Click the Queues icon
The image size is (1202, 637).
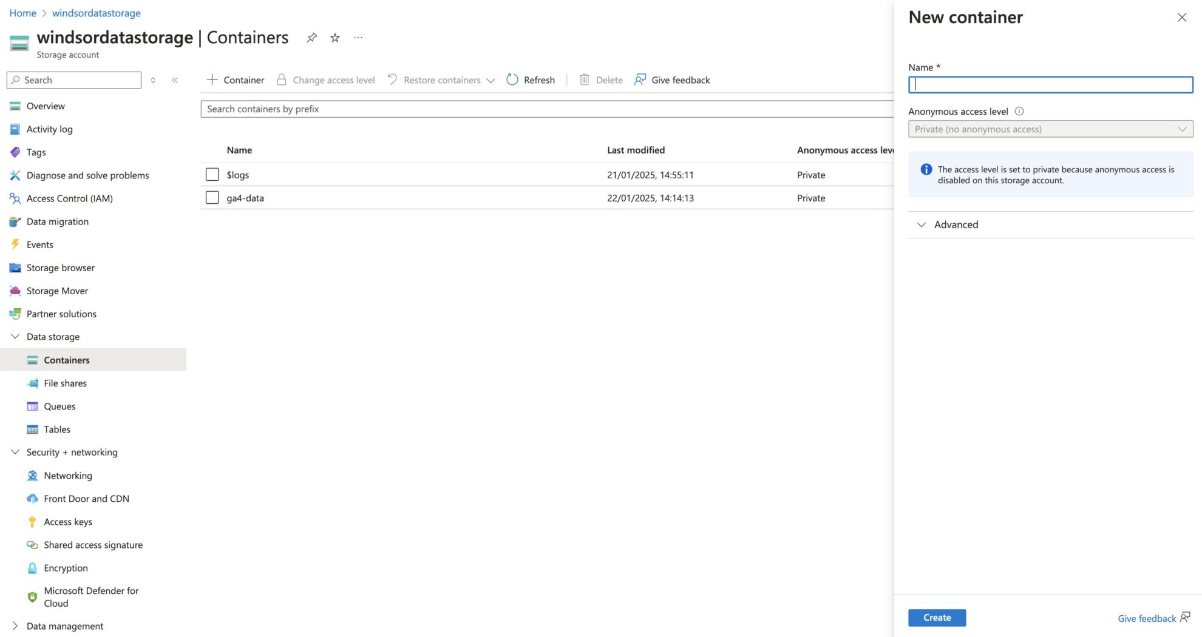(x=33, y=406)
